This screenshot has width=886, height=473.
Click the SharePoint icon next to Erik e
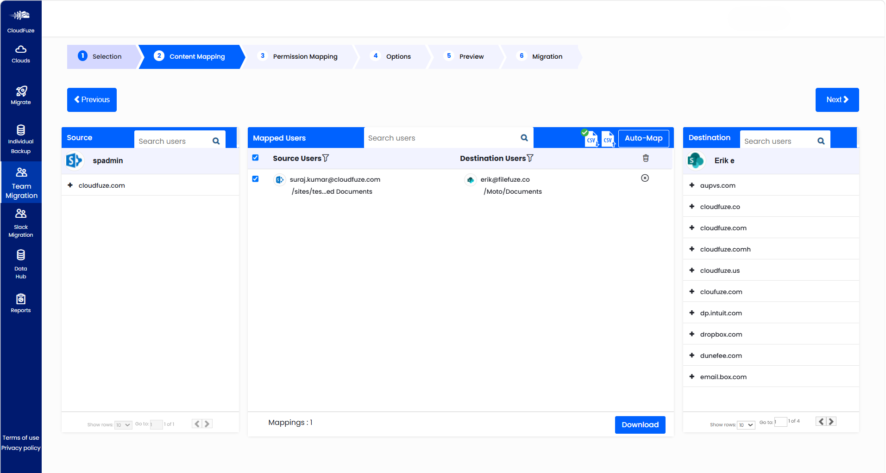pos(696,160)
